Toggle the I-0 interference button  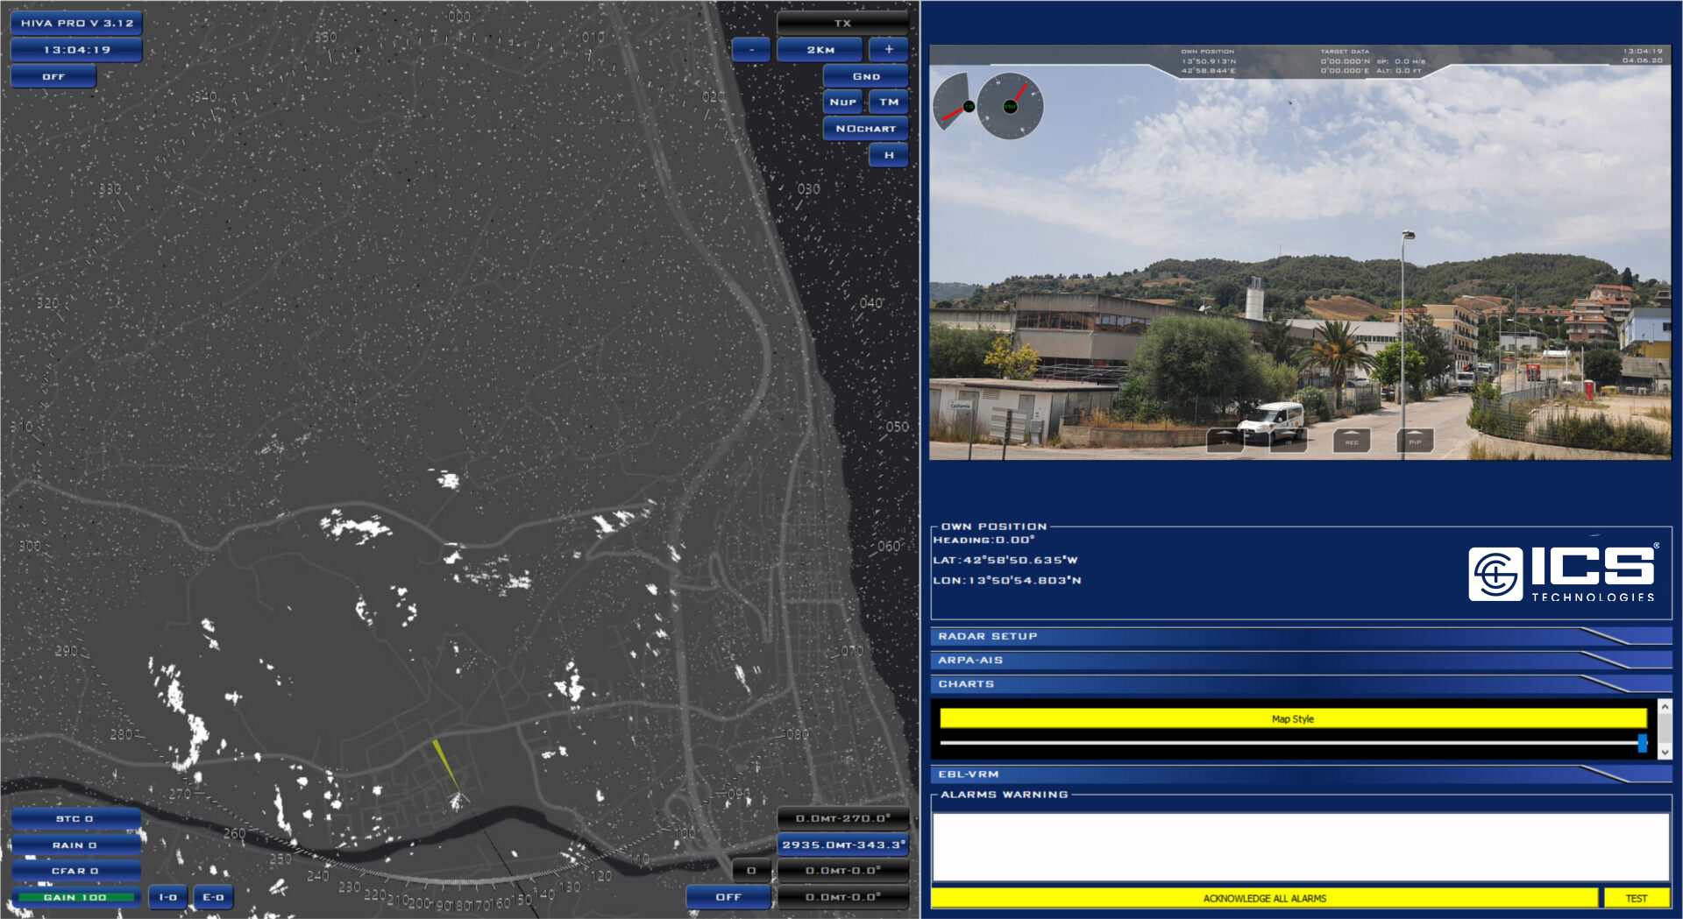pyautogui.click(x=168, y=897)
